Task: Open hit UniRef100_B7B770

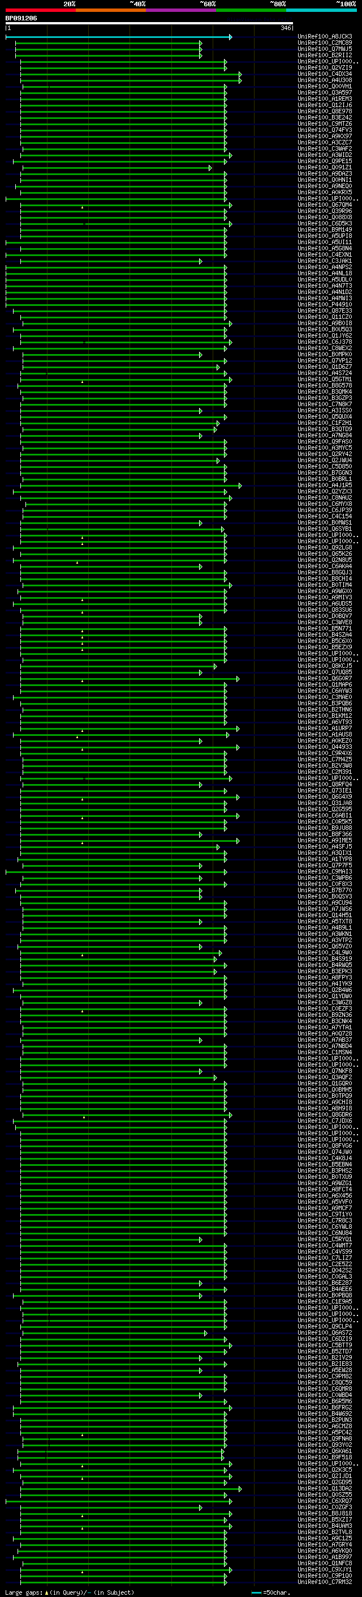Action: (325, 891)
